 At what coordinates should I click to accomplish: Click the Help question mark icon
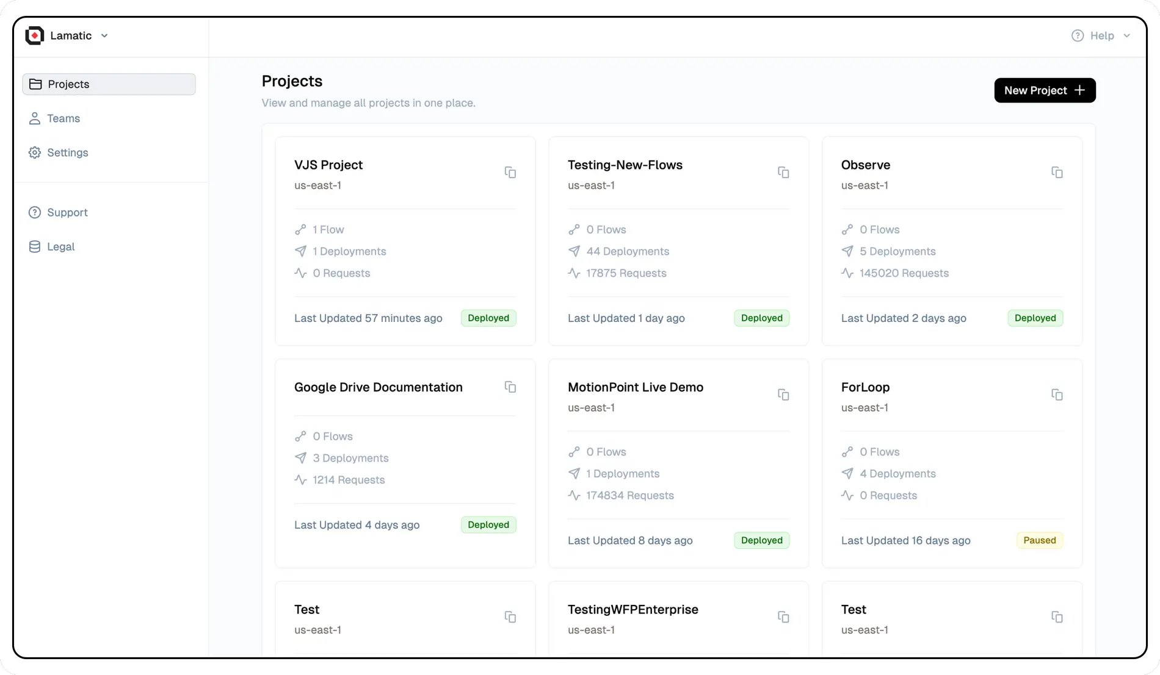1078,36
